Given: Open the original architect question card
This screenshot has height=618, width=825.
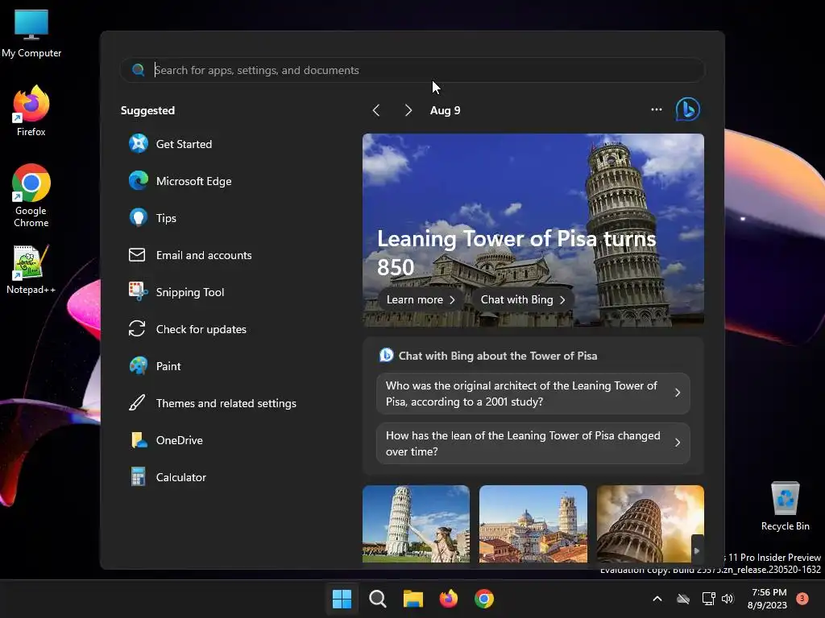Looking at the screenshot, I should [x=533, y=393].
